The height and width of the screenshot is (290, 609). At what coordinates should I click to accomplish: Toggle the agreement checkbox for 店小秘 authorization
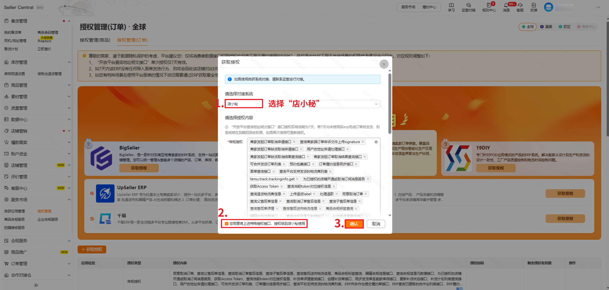227,224
